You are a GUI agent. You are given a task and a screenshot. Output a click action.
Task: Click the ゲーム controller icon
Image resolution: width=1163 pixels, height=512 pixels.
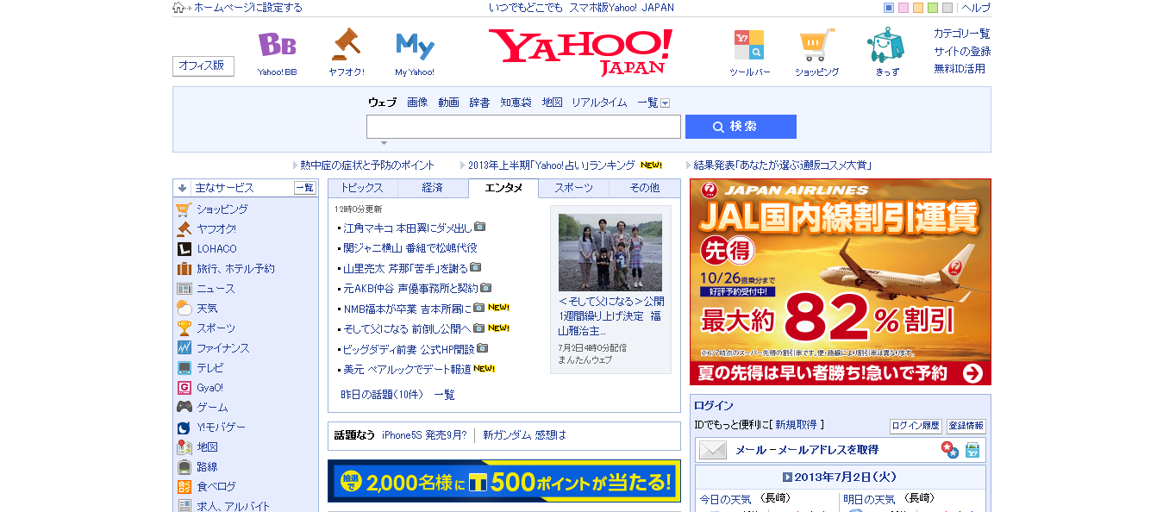[x=184, y=408]
